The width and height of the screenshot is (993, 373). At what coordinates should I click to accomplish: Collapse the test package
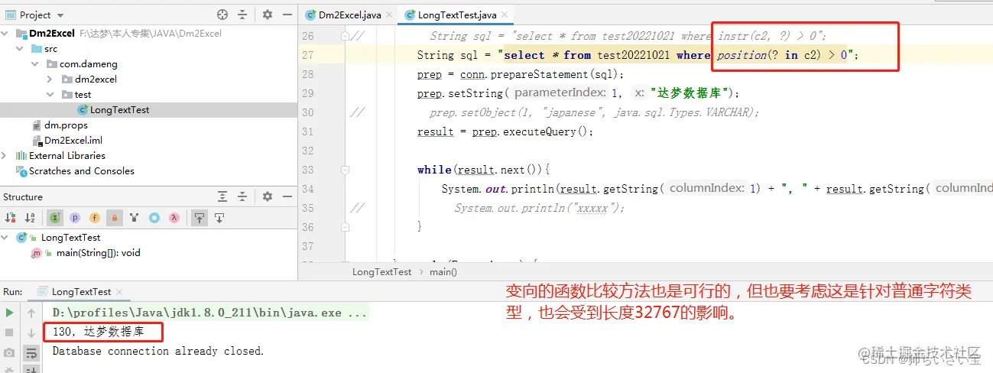pos(50,95)
